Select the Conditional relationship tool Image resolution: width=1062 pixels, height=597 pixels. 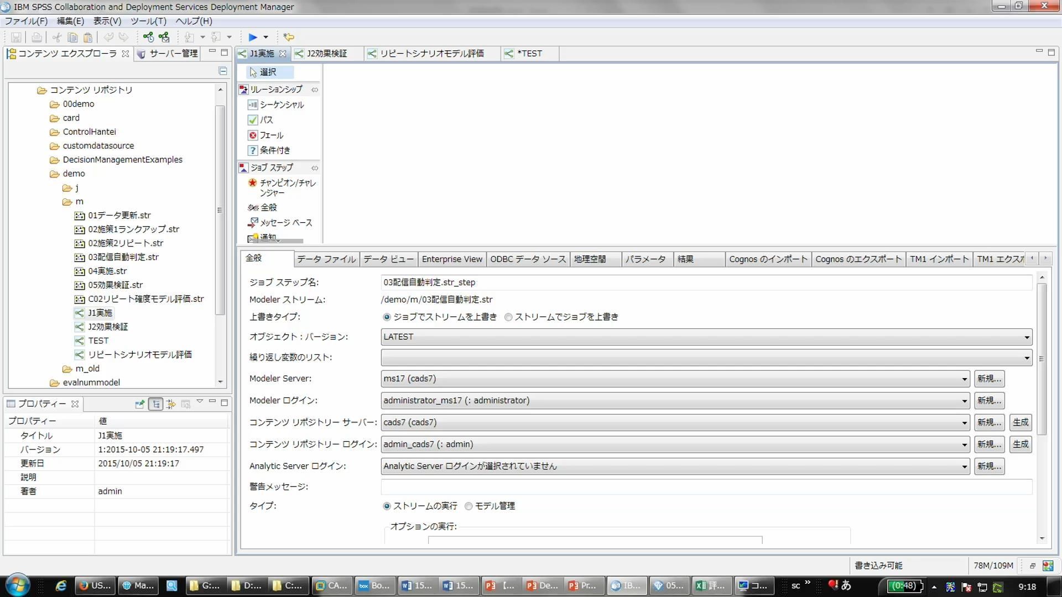click(x=274, y=150)
